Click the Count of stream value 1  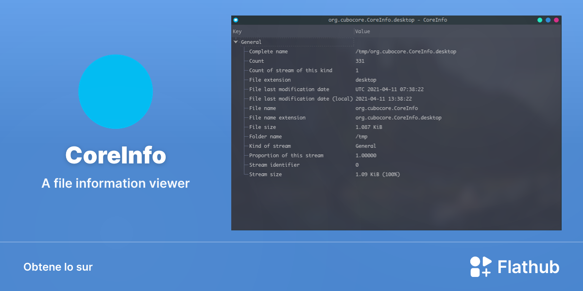coord(357,70)
